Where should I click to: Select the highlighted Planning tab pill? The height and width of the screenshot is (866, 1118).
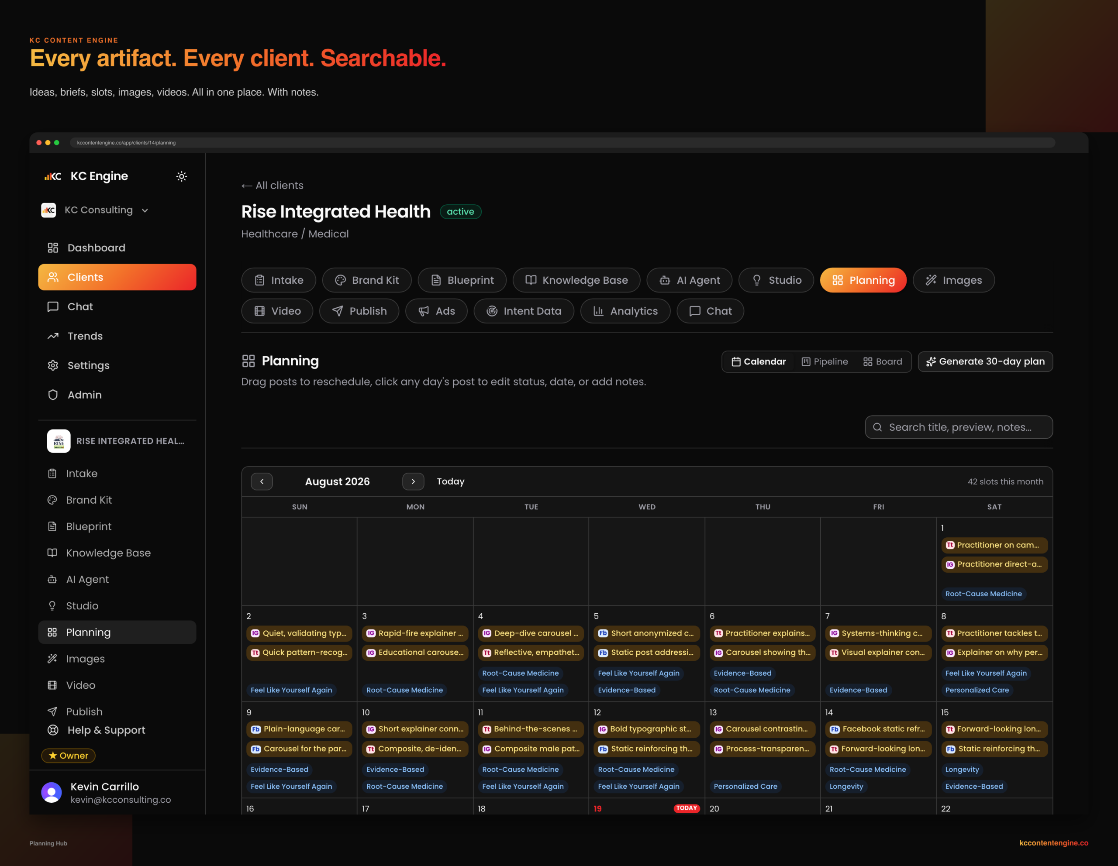[x=863, y=280]
